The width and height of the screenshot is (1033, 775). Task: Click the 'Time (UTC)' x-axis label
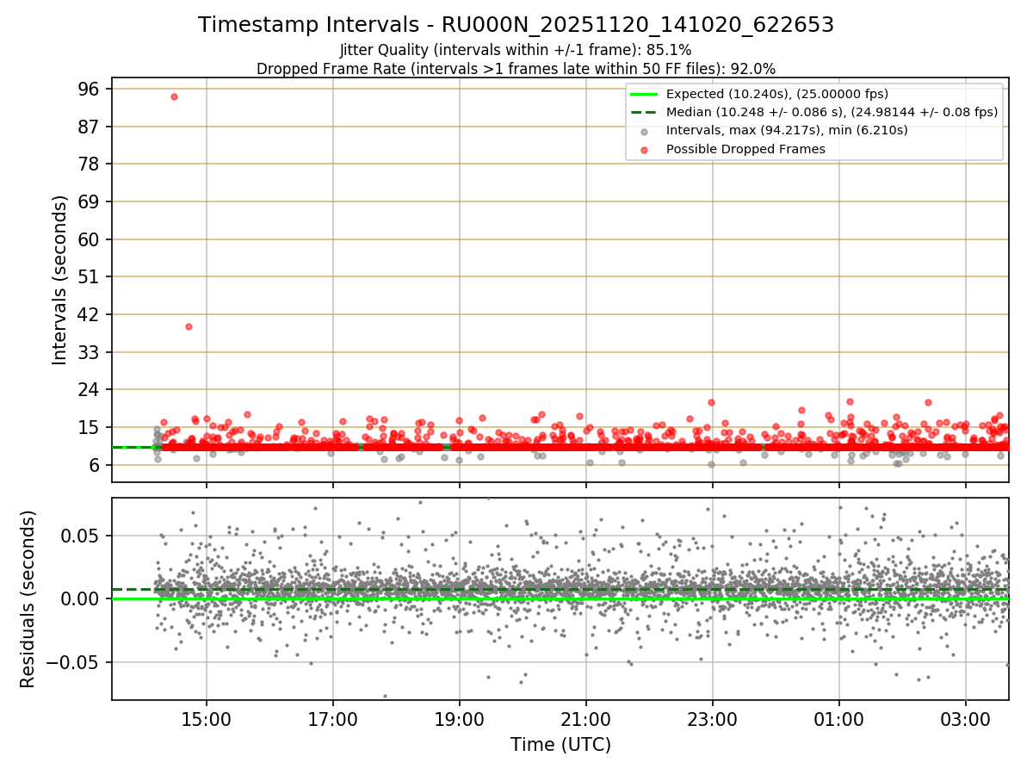coord(560,744)
